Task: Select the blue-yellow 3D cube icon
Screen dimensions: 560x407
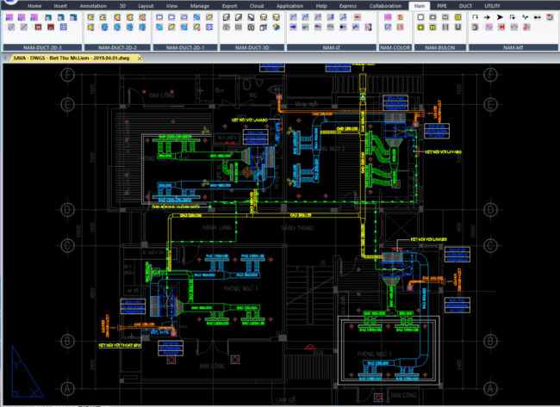Action: tap(276, 28)
